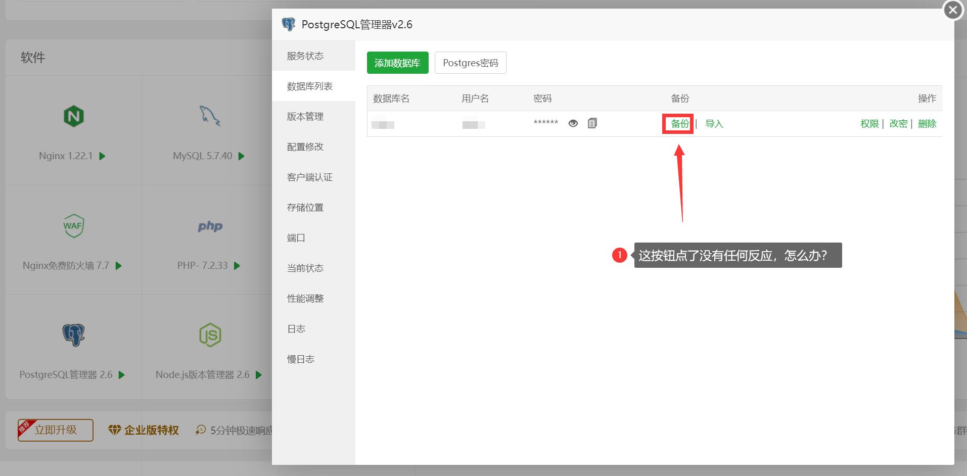Screen dimensions: 967x476
Task: Click play arrow beside PHP-7.2.33
Action: point(237,266)
